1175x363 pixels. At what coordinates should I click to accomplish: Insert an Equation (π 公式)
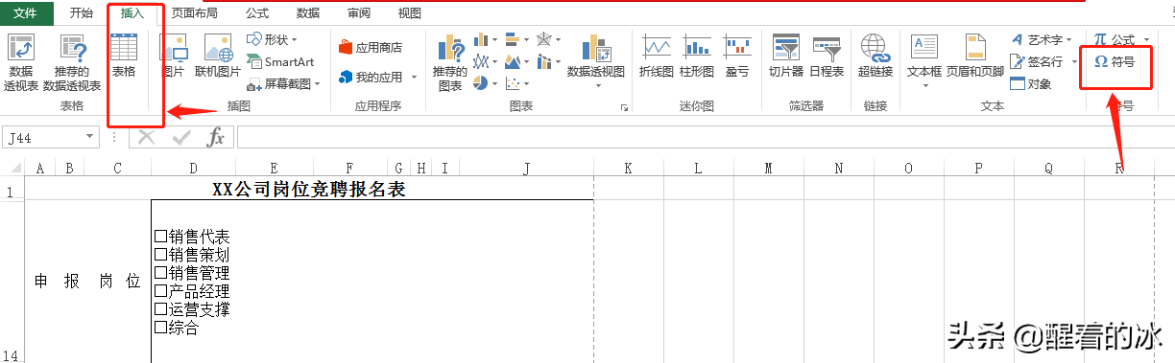coord(1121,39)
